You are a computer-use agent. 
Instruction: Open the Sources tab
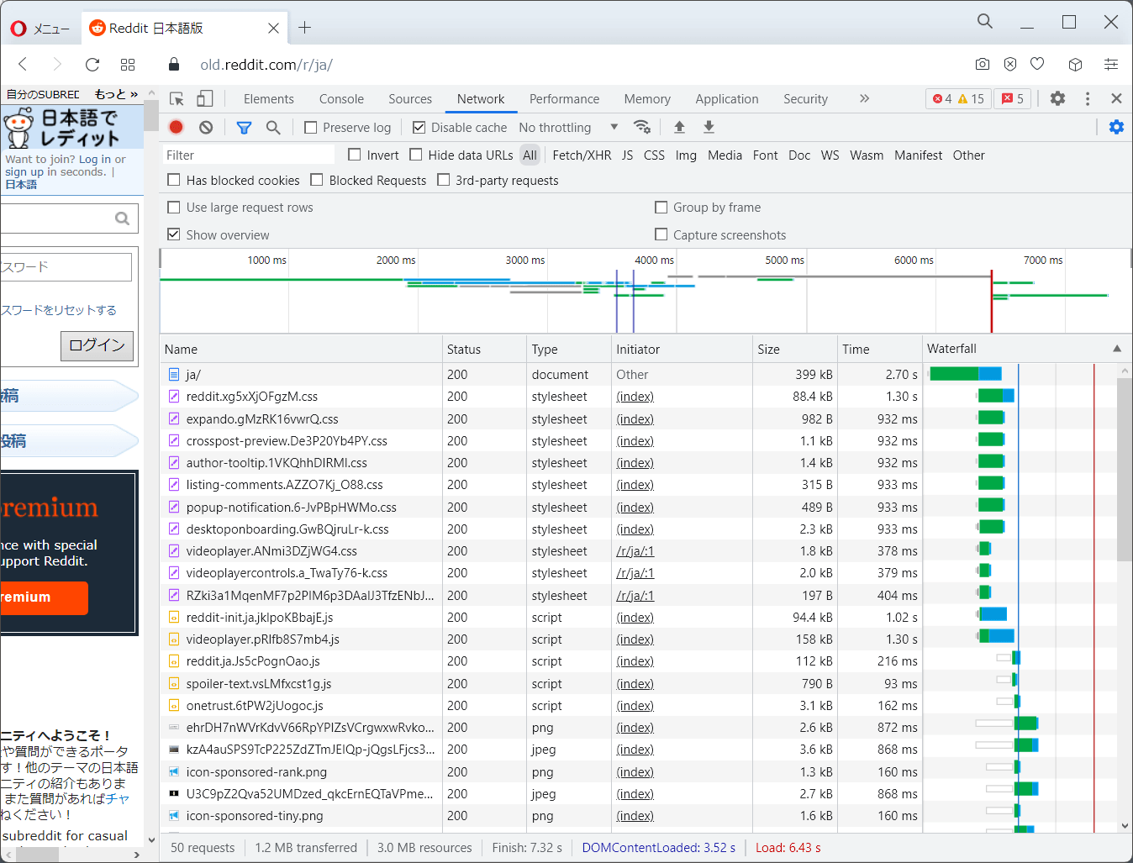coord(410,99)
